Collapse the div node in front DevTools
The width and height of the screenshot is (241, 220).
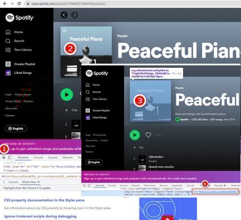(x=121, y=188)
